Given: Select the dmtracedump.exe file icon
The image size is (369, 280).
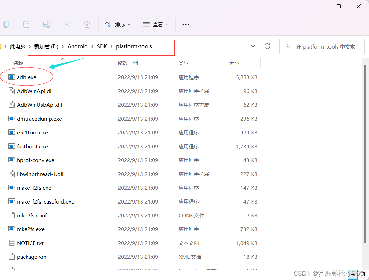Looking at the screenshot, I should pos(12,118).
